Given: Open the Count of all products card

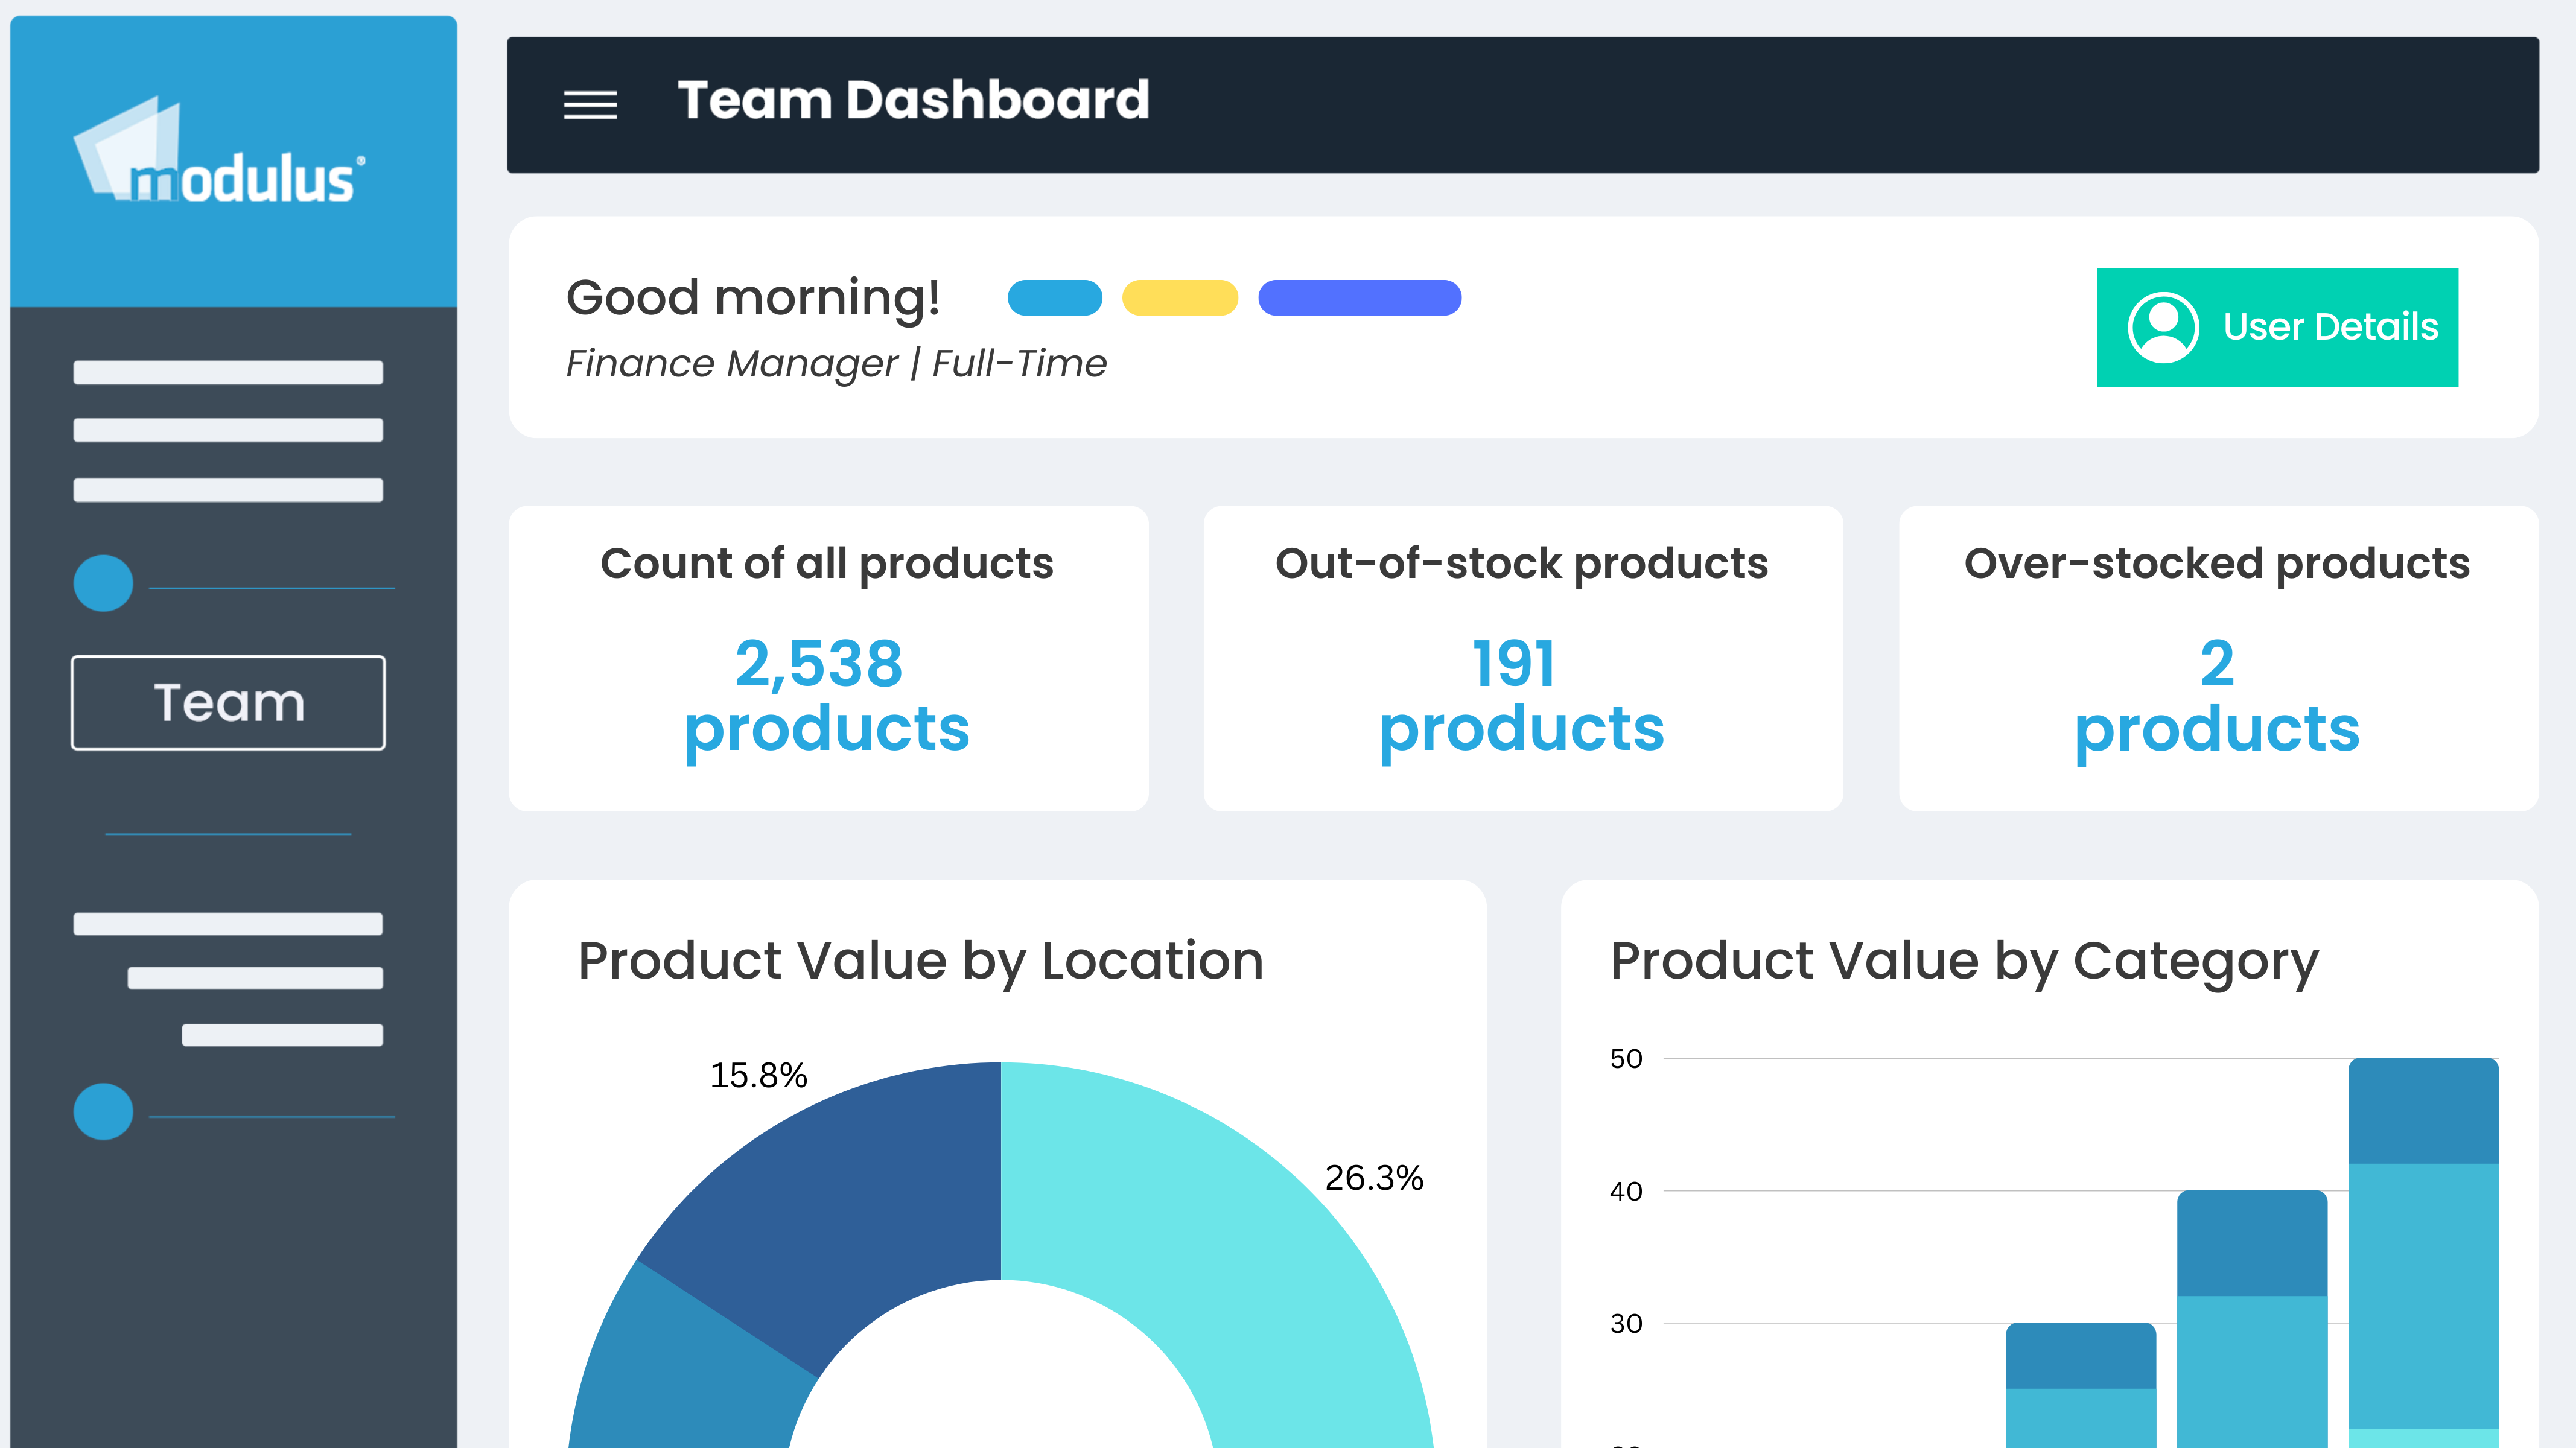Looking at the screenshot, I should click(828, 658).
